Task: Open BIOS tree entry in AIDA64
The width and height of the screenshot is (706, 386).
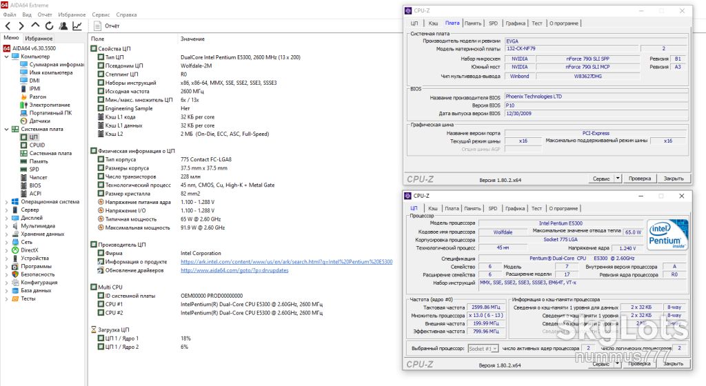Action: pyautogui.click(x=35, y=185)
